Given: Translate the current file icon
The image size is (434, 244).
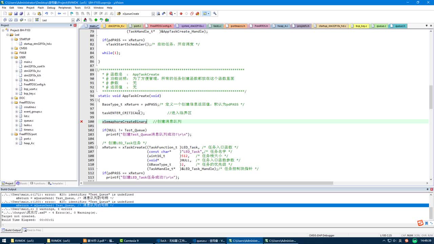Looking at the screenshot, I should point(5,20).
